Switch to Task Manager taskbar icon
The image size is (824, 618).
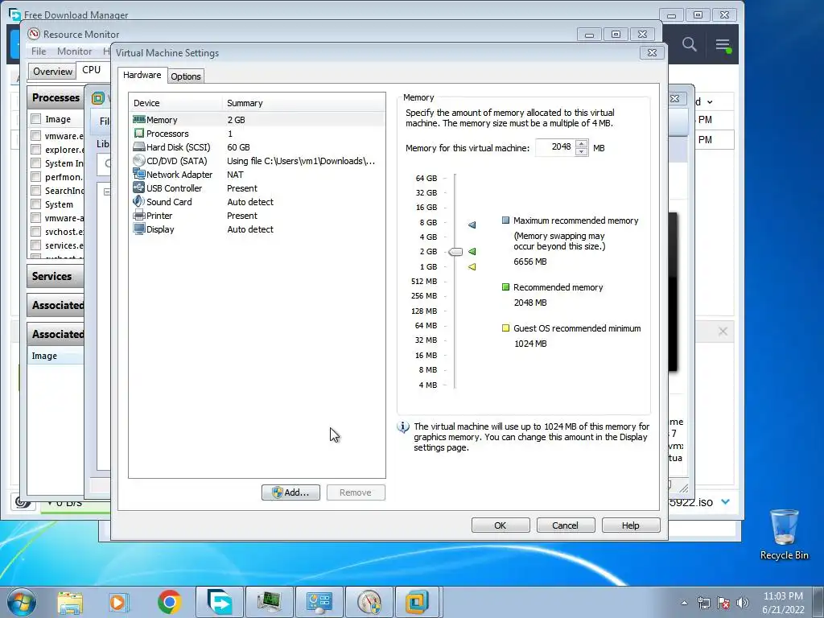[269, 602]
